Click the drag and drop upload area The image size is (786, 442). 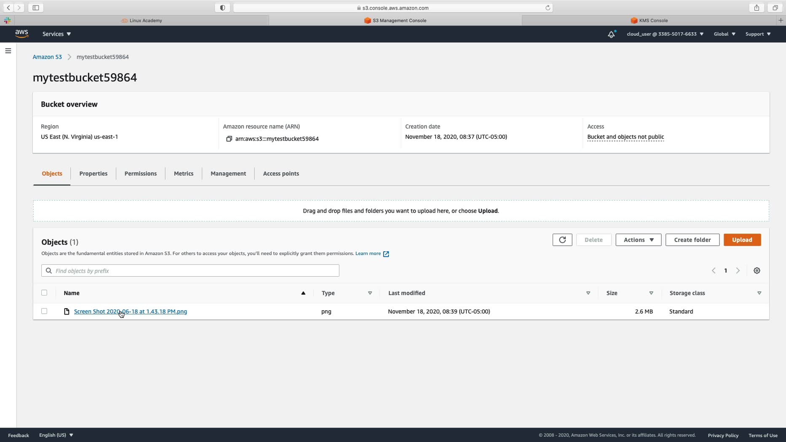point(401,211)
